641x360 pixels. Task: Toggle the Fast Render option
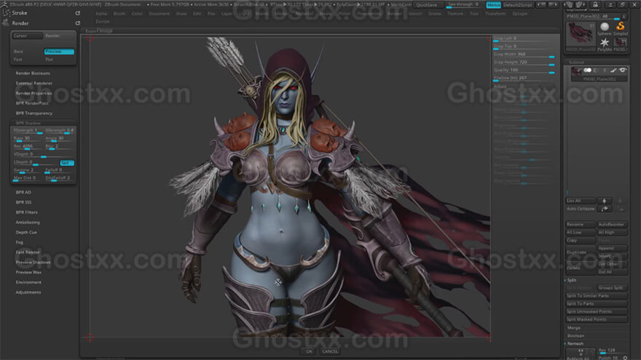click(x=28, y=252)
